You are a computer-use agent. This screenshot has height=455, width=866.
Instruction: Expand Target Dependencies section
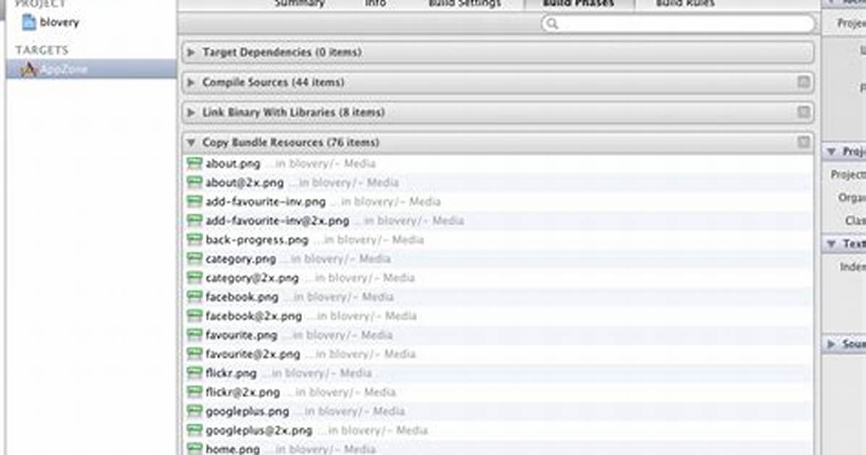(x=191, y=52)
